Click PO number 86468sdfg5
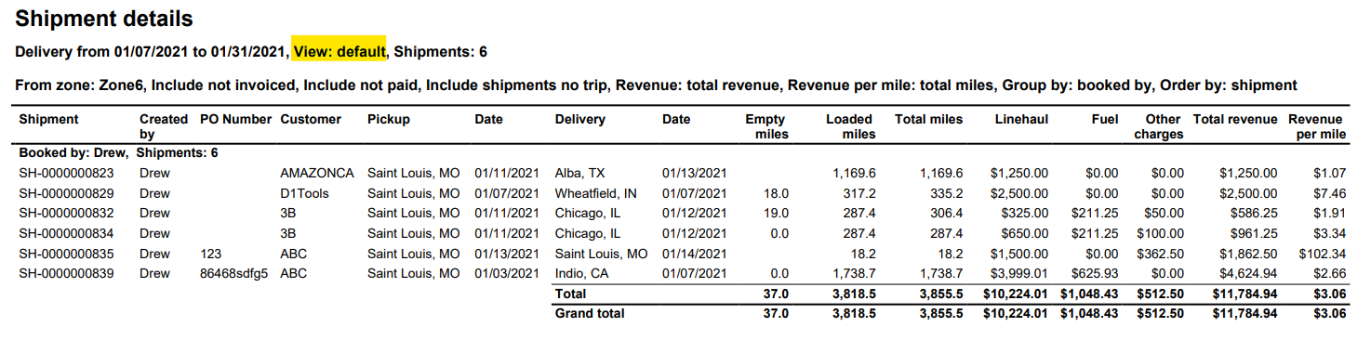The image size is (1371, 353). pyautogui.click(x=233, y=273)
